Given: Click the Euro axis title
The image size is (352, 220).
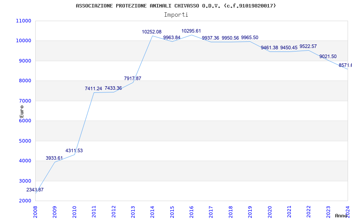Looking at the screenshot, I should (22, 112).
